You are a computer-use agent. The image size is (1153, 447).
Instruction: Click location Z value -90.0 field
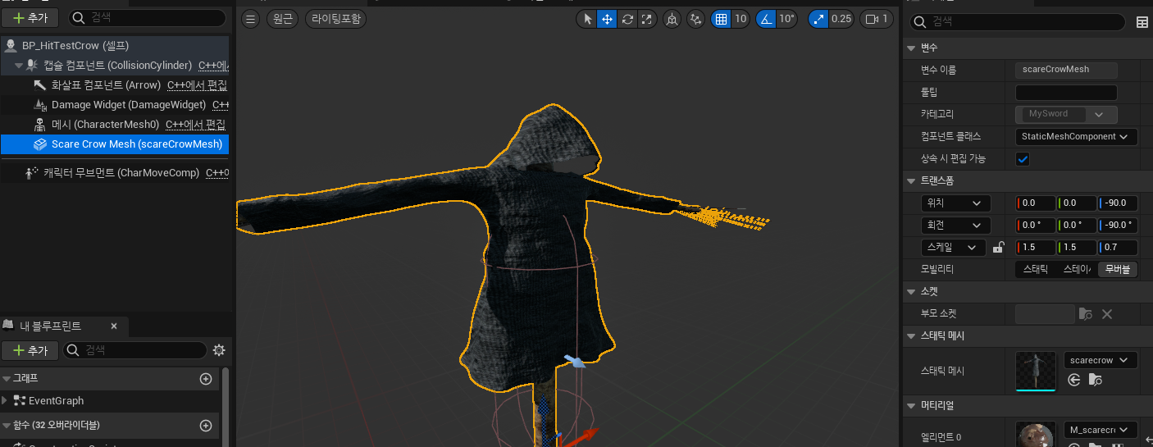click(1118, 203)
